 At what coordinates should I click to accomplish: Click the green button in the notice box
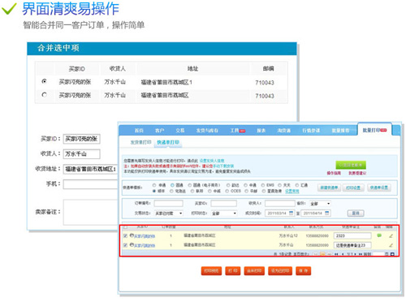coord(351,165)
